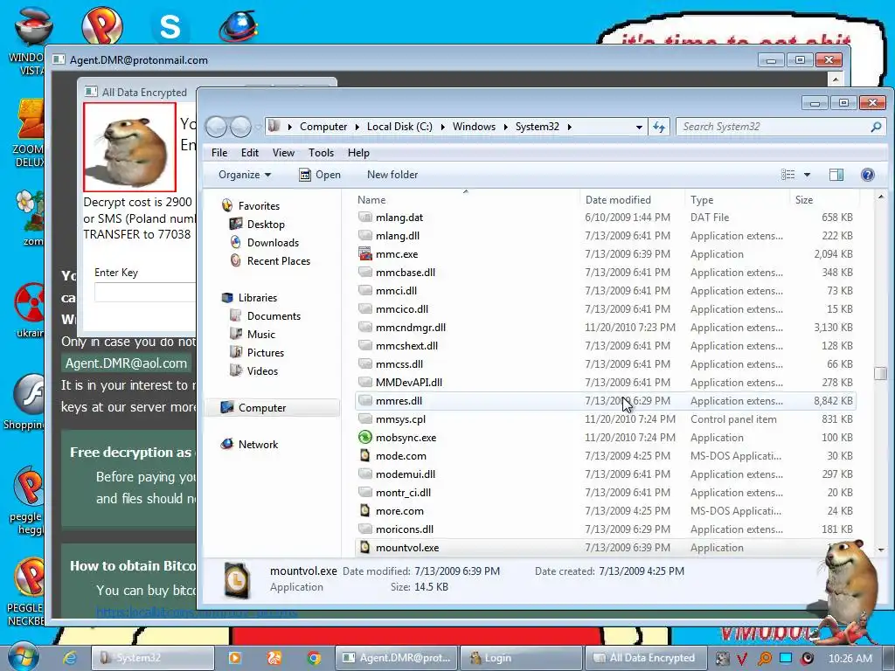Viewport: 895px width, 671px height.
Task: Click the red V tray icon
Action: point(741,659)
